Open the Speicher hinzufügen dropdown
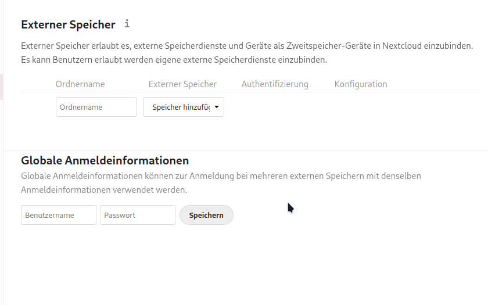The width and height of the screenshot is (488, 305). pyautogui.click(x=183, y=107)
